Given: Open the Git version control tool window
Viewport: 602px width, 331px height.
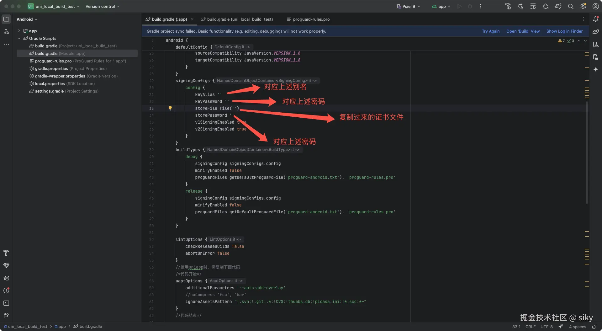Looking at the screenshot, I should [6, 316].
